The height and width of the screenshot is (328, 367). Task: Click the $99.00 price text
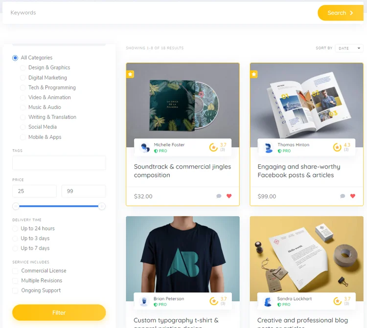click(267, 197)
